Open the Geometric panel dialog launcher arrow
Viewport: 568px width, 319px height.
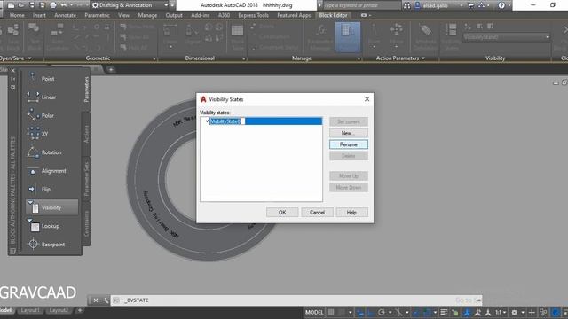pyautogui.click(x=154, y=58)
